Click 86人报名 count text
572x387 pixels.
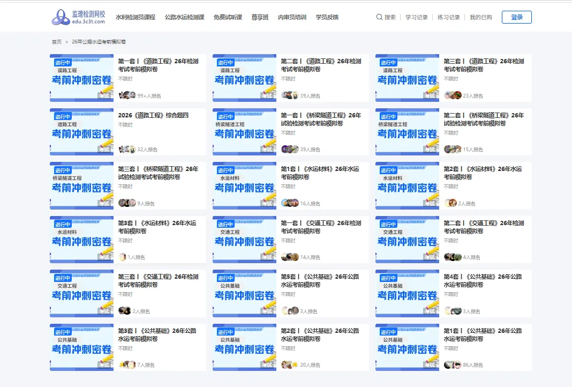(473, 365)
